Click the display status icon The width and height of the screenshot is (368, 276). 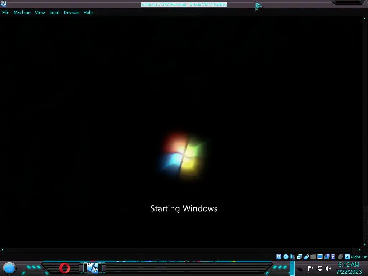[x=320, y=257]
